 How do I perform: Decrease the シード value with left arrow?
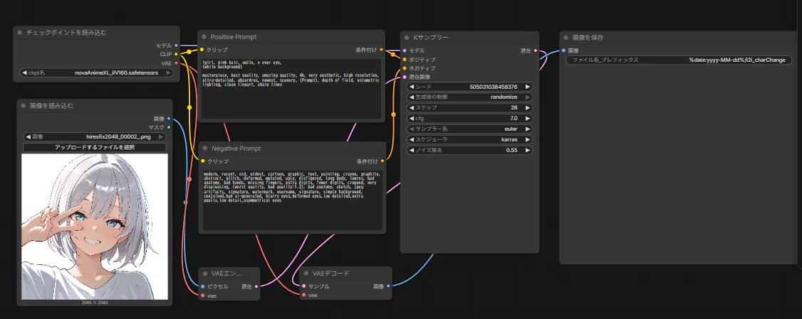tap(411, 87)
